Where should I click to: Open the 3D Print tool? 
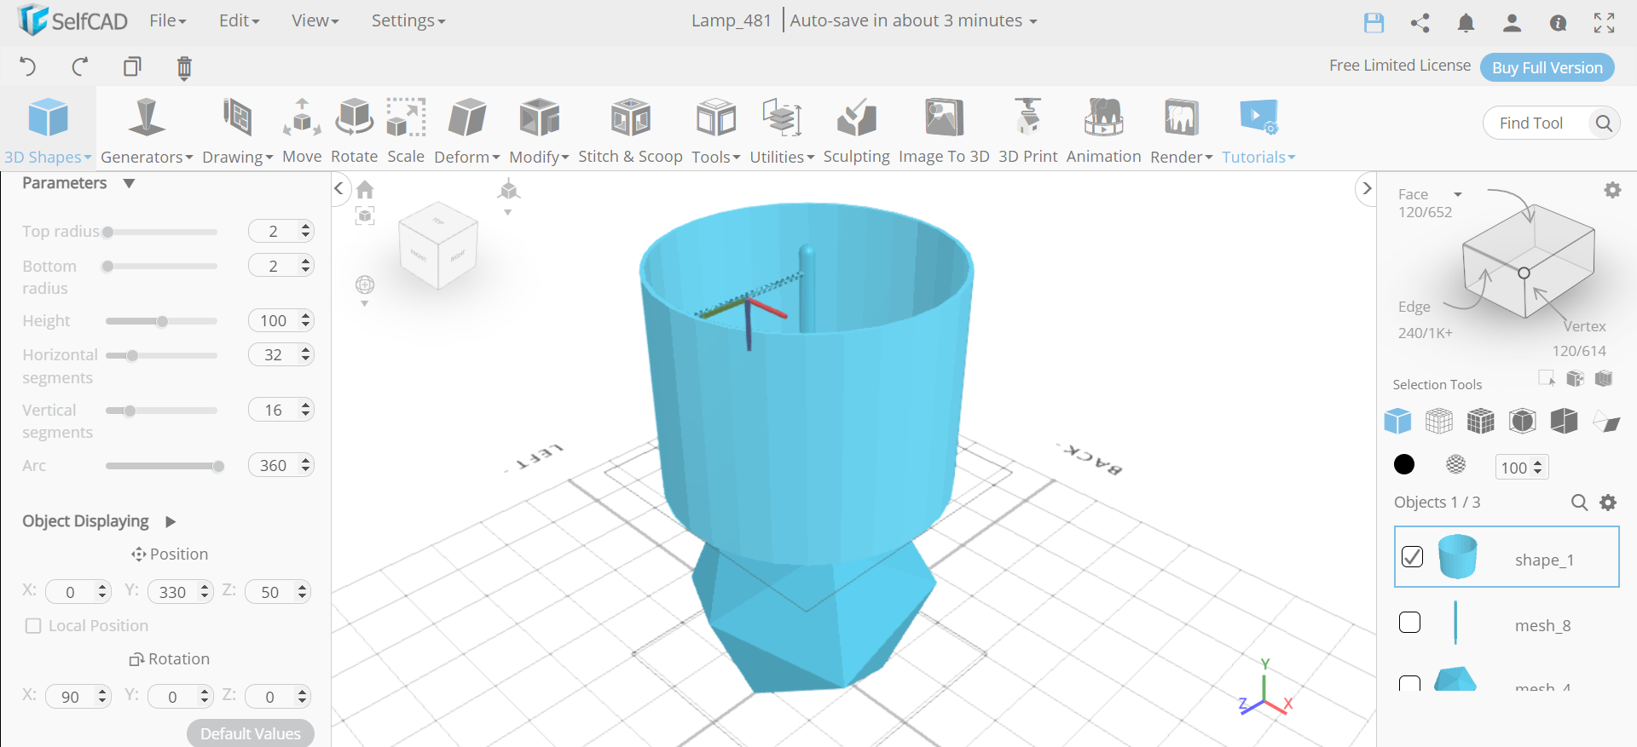coord(1027,130)
